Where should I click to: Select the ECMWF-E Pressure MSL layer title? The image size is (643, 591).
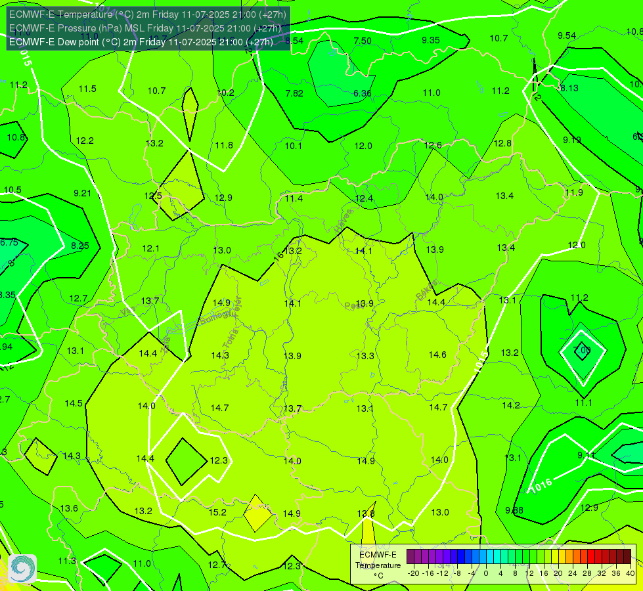145,28
